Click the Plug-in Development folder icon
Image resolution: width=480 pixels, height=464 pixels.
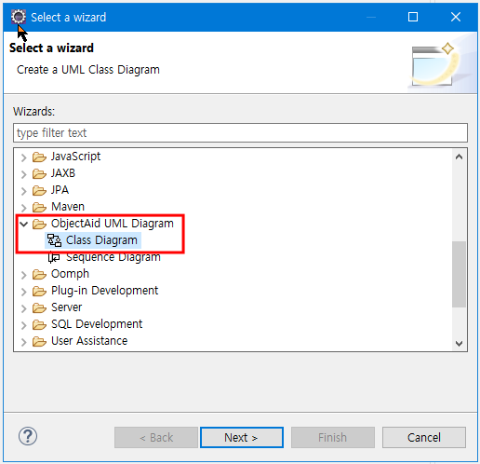[39, 291]
